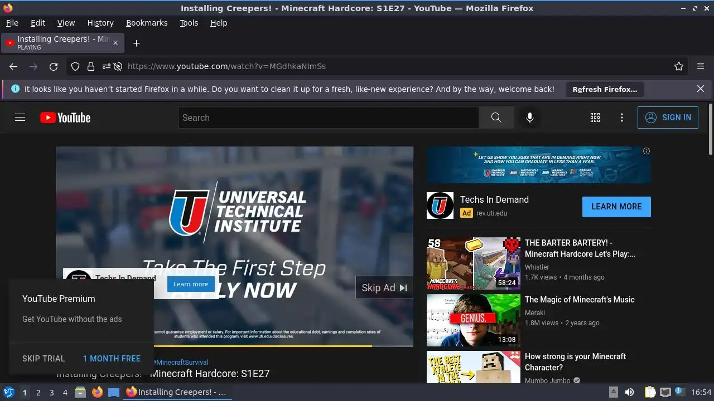Dismiss the Firefox refresh notification bar

(x=701, y=89)
